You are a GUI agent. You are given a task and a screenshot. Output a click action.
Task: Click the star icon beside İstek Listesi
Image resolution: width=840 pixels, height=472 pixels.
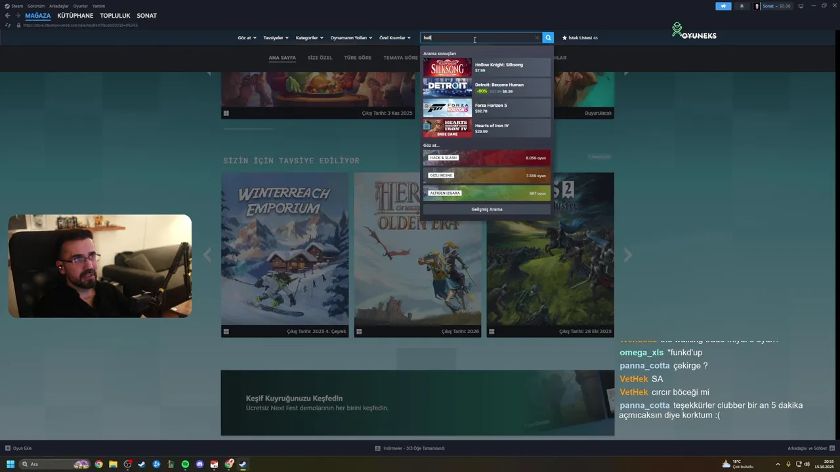564,38
